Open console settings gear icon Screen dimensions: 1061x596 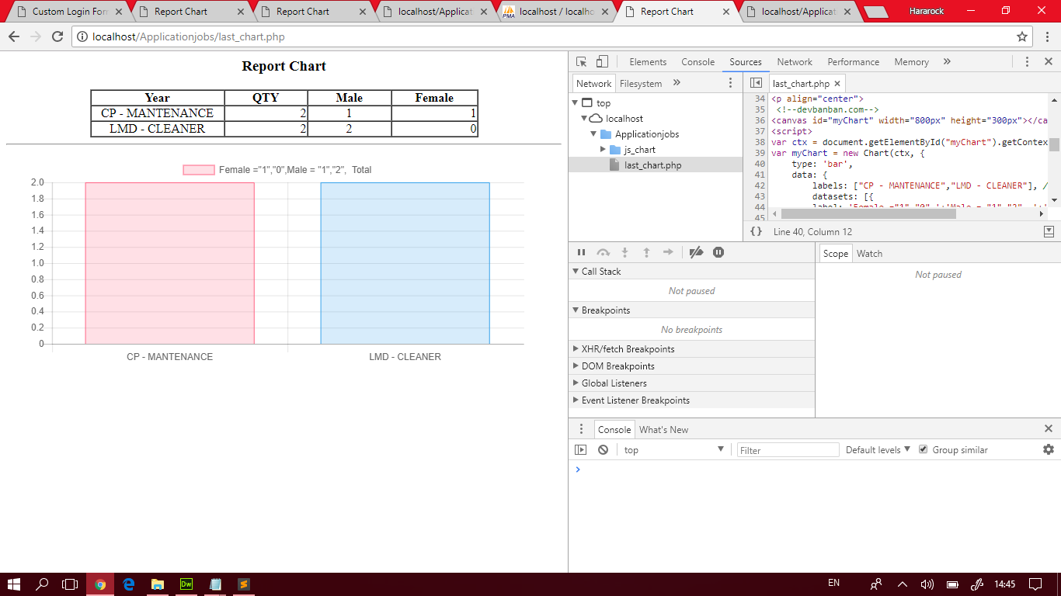pos(1049,449)
